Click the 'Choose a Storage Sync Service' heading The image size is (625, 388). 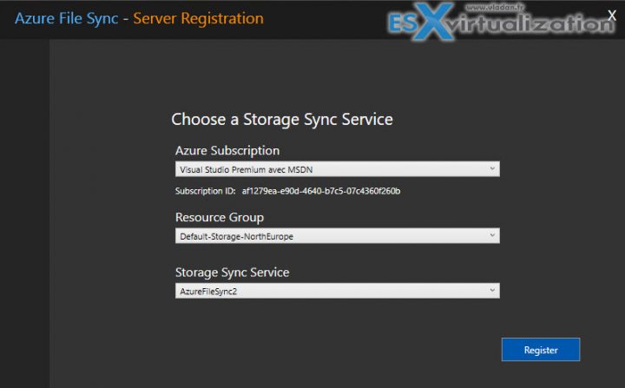pyautogui.click(x=282, y=120)
